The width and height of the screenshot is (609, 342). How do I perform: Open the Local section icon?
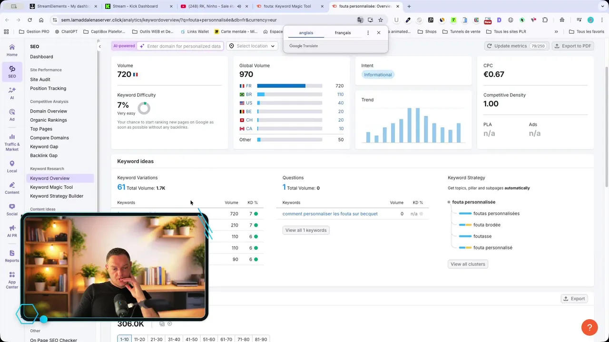[x=12, y=167]
